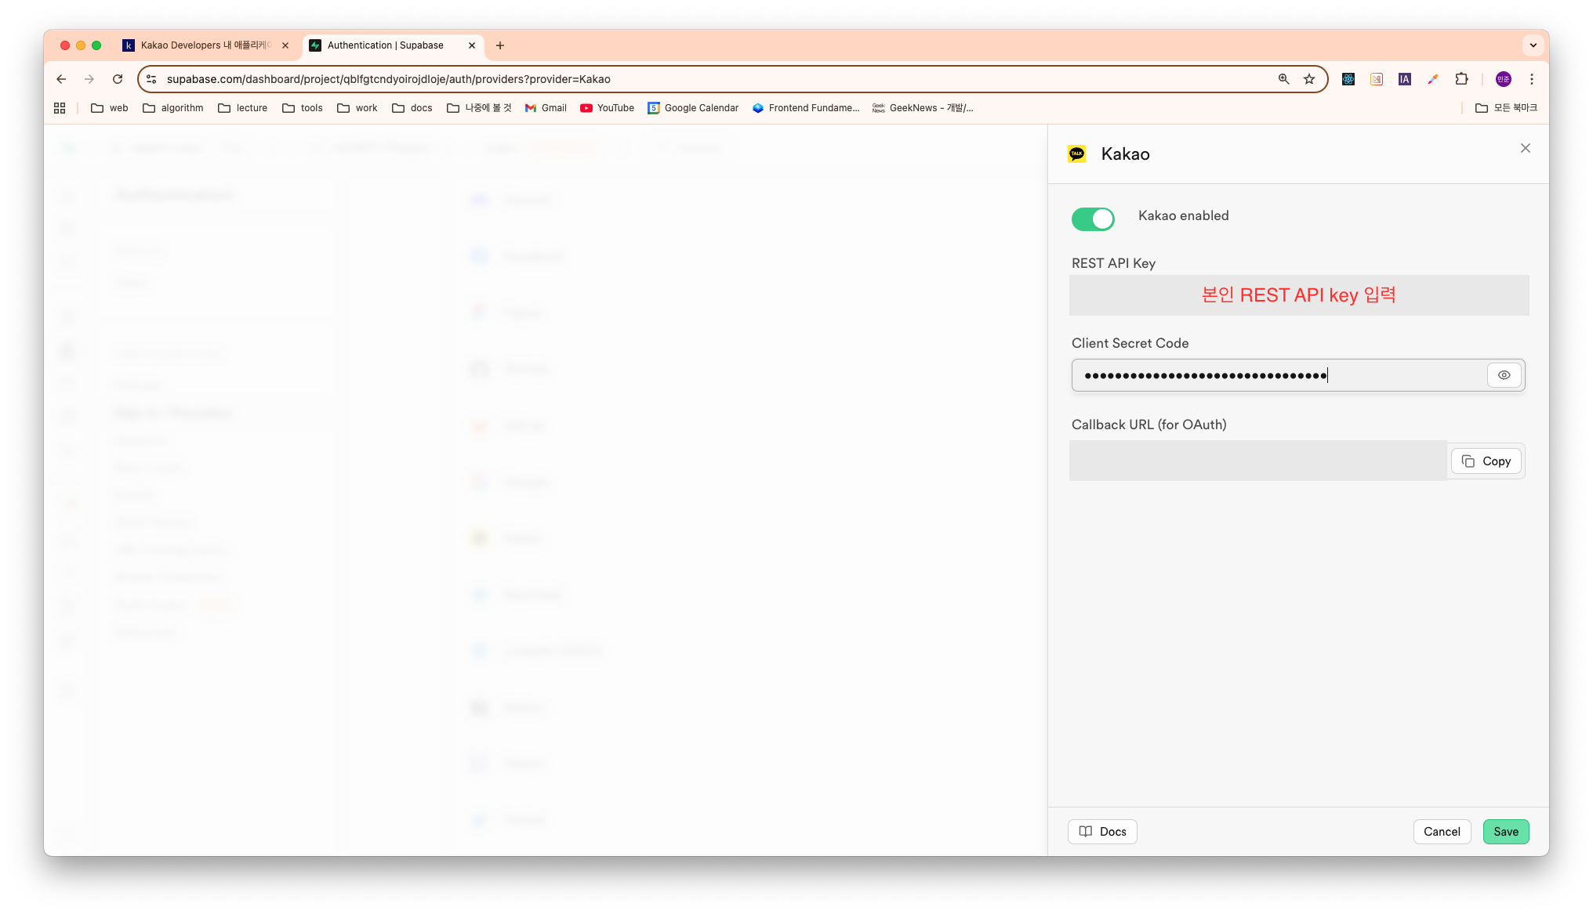The height and width of the screenshot is (914, 1593).
Task: Expand the tab search dropdown
Action: click(1533, 45)
